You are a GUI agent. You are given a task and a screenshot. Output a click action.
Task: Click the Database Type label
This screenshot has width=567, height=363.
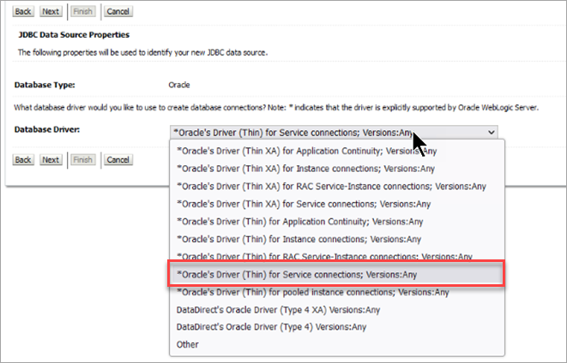coord(45,85)
